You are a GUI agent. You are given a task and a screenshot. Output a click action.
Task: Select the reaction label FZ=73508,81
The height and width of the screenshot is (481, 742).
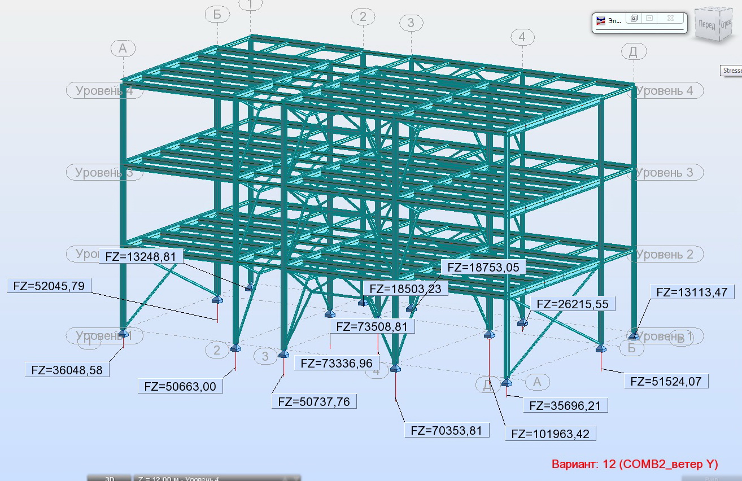click(372, 326)
